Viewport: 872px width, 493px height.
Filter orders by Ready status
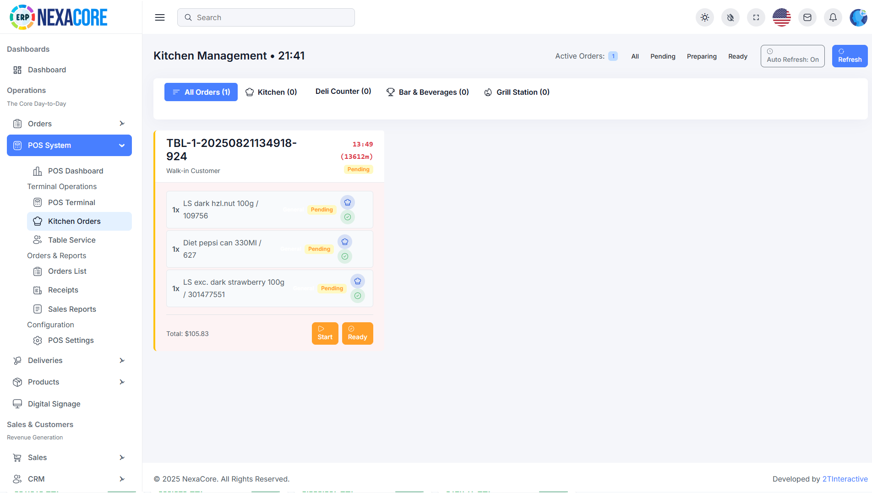737,56
